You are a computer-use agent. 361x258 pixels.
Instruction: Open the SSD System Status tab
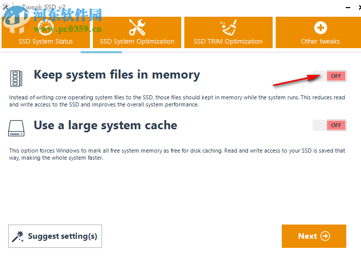click(x=46, y=32)
